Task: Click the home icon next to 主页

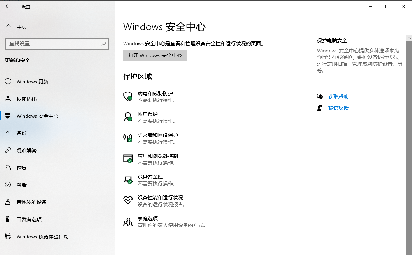Action: point(8,27)
